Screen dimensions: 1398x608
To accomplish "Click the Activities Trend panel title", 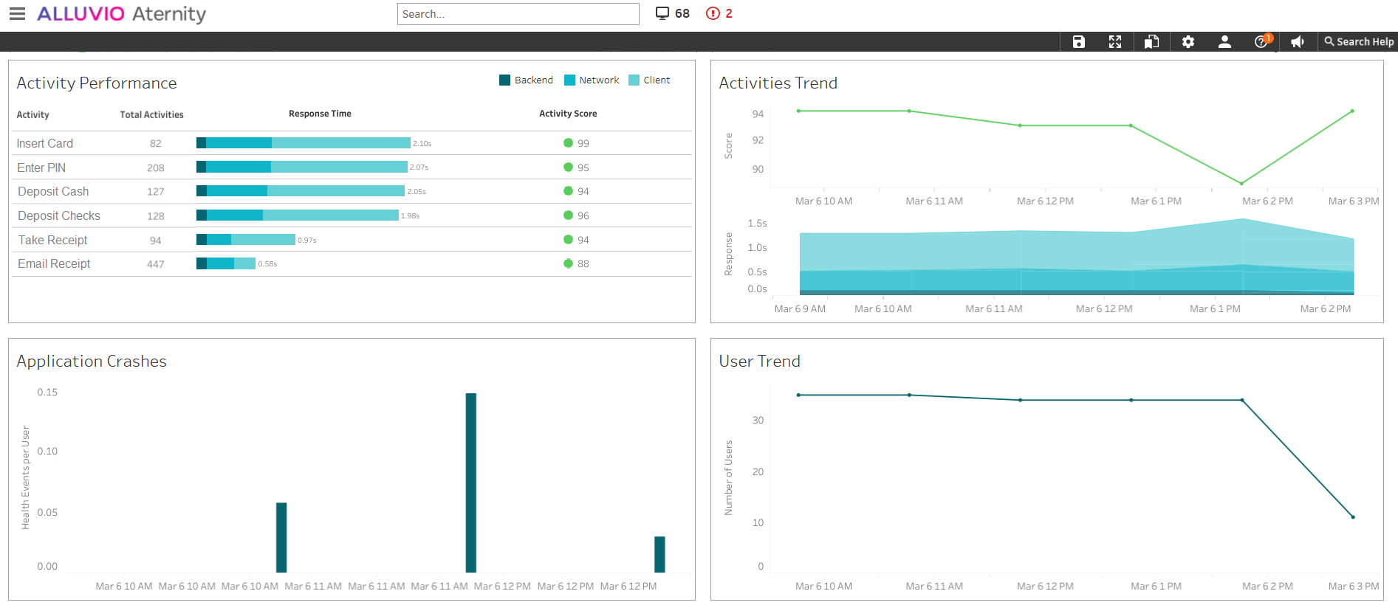I will tap(778, 83).
